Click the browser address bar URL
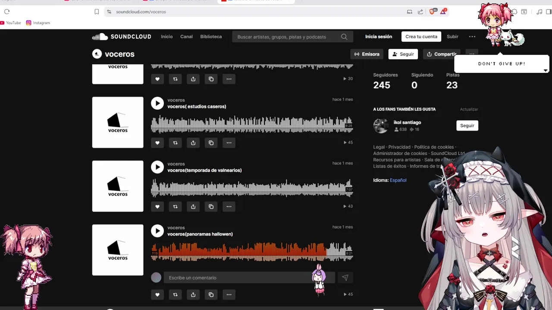This screenshot has height=310, width=552. pyautogui.click(x=141, y=12)
